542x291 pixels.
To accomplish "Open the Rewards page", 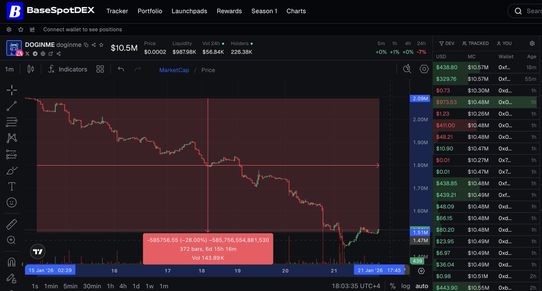I will (x=229, y=11).
